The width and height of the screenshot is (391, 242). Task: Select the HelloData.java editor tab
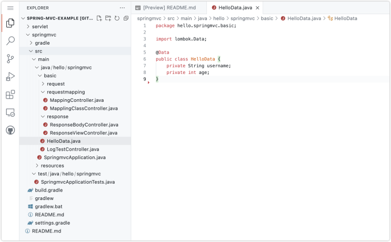pos(235,8)
